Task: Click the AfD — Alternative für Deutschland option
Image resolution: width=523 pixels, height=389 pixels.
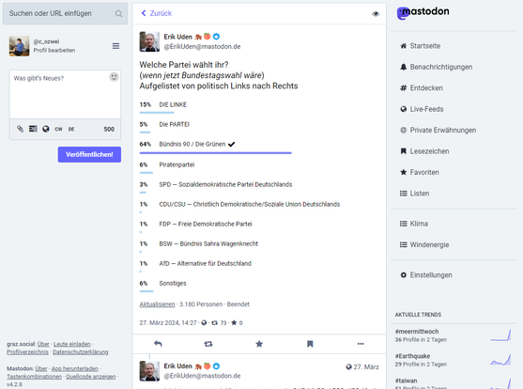Action: pyautogui.click(x=205, y=263)
